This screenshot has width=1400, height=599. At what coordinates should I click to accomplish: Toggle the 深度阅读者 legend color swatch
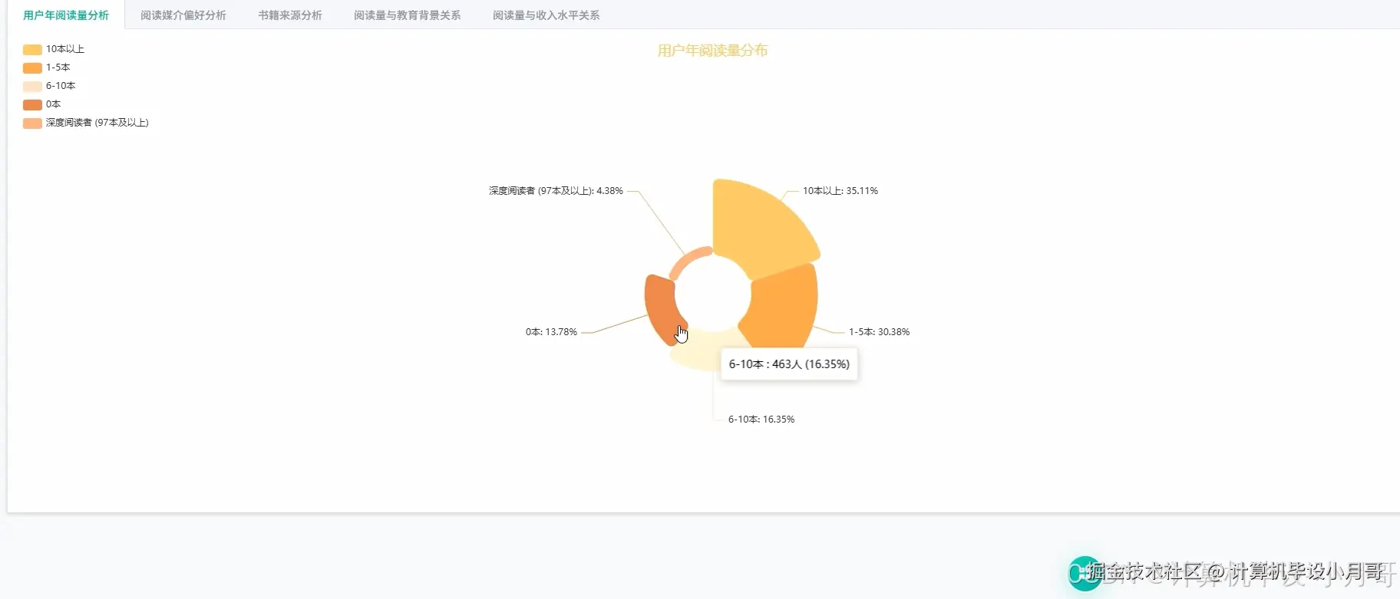(32, 123)
